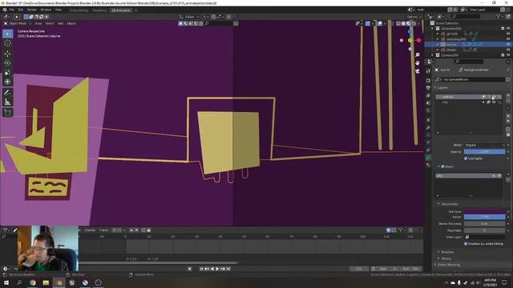Open the Edit menu
Screen dimensions: 513x288
[21, 10]
